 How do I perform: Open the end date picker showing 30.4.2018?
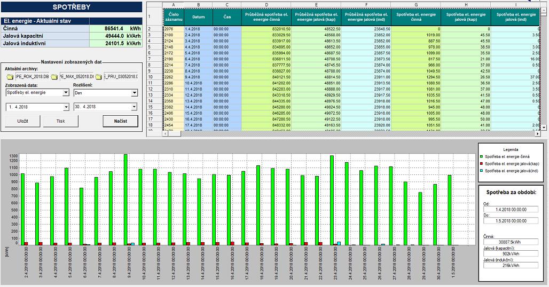click(x=134, y=107)
